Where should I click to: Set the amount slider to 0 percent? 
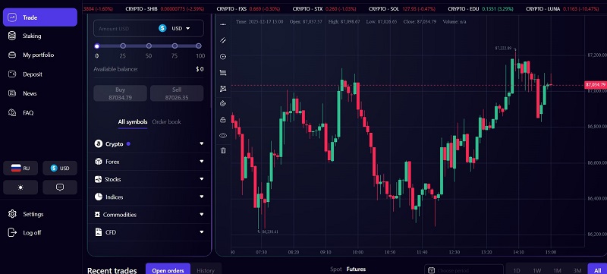point(97,46)
